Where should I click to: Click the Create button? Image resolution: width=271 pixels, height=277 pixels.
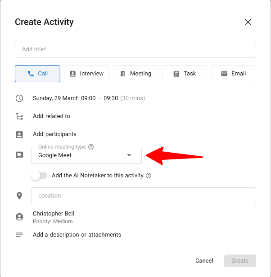240,261
